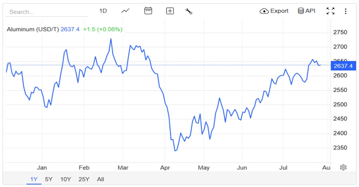359x187 pixels.
Task: Click the Export button
Action: tap(274, 11)
